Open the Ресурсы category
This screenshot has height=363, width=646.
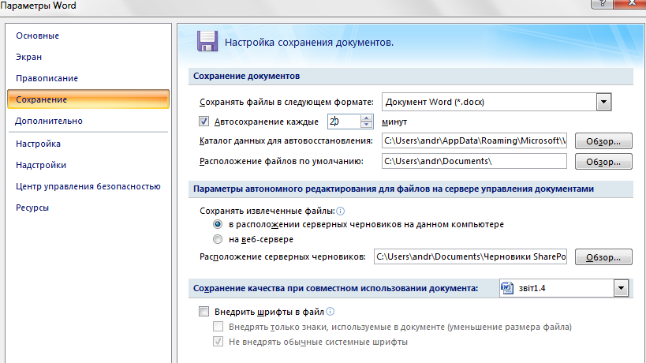tap(32, 208)
